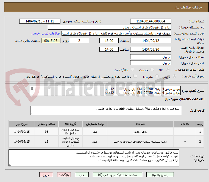This screenshot has width=209, height=182.
Task: Click the days remaining field showing 2
Action: [79, 41]
